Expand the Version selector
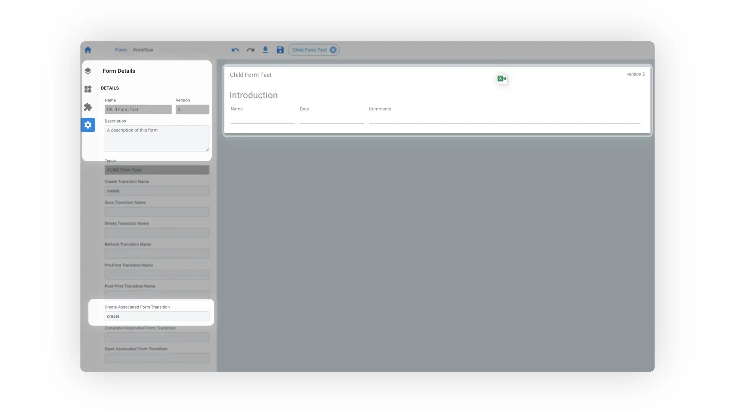 (192, 109)
